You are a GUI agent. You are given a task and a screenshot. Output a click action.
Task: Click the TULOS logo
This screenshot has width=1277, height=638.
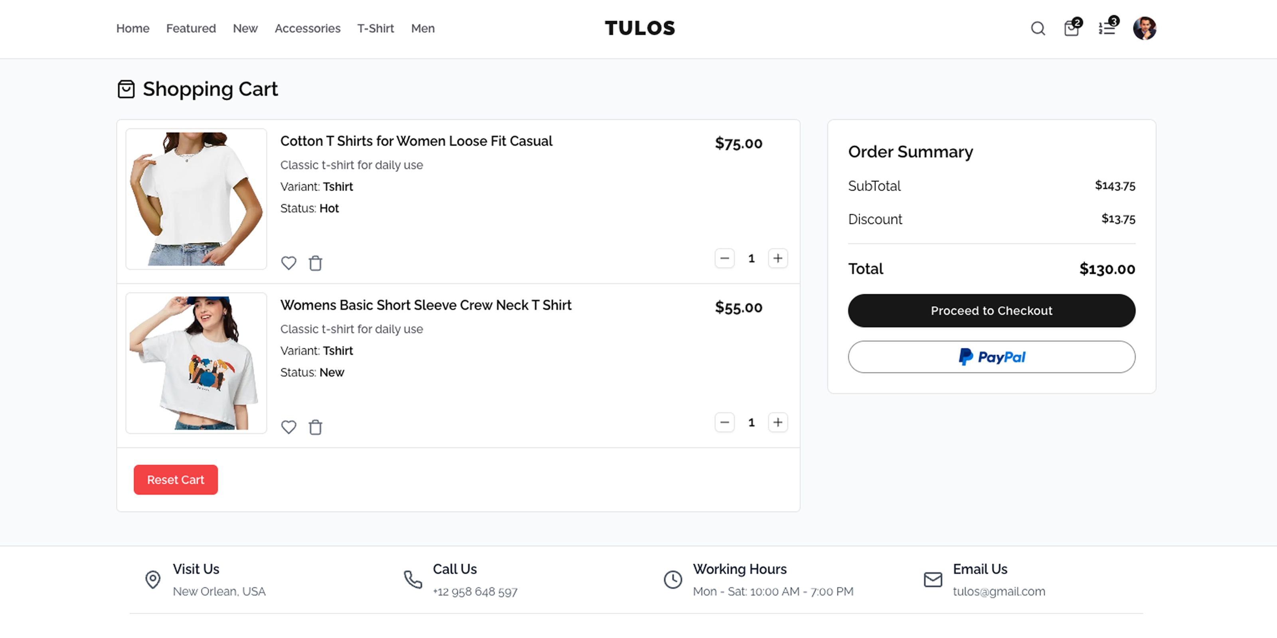click(639, 28)
